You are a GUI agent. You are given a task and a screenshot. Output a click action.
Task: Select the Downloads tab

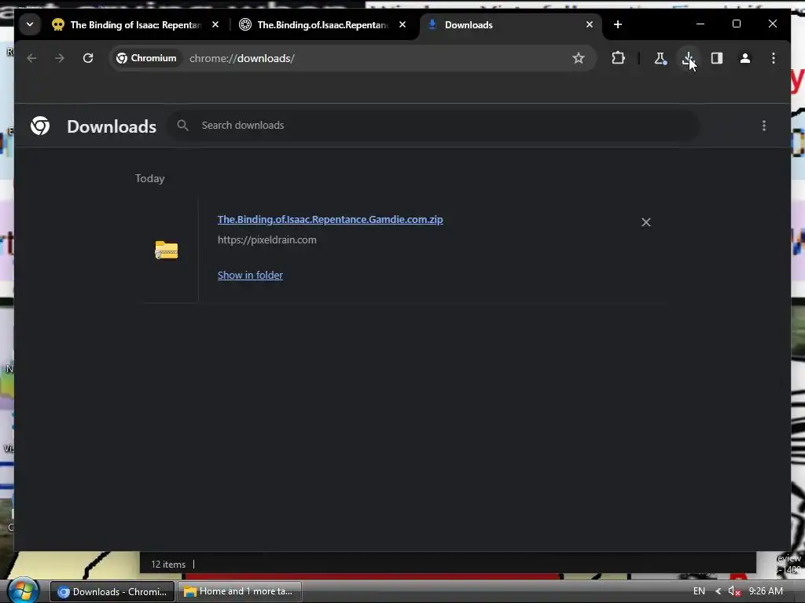511,24
